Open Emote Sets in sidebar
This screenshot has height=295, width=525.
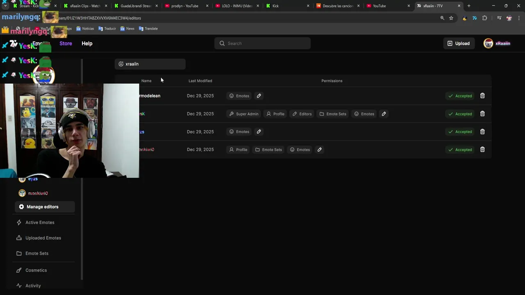click(37, 254)
